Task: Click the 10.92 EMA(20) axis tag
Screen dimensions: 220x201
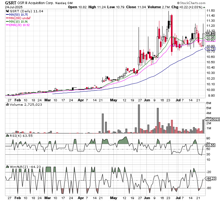Action: [210, 40]
